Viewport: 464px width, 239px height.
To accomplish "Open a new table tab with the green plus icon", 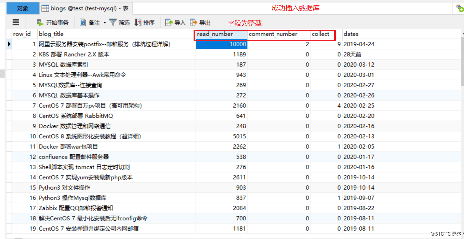I will coord(460,8).
